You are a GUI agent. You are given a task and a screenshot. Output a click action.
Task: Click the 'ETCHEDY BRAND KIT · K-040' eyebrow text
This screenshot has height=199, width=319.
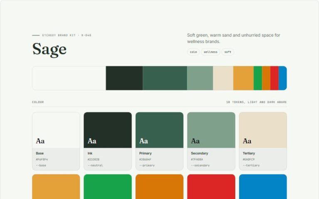[67, 35]
